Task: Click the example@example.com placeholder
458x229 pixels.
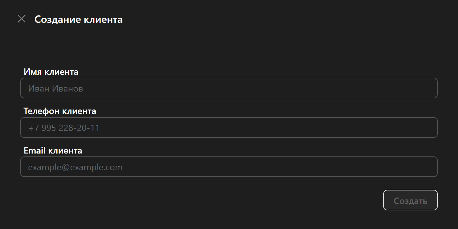Action: pyautogui.click(x=75, y=167)
